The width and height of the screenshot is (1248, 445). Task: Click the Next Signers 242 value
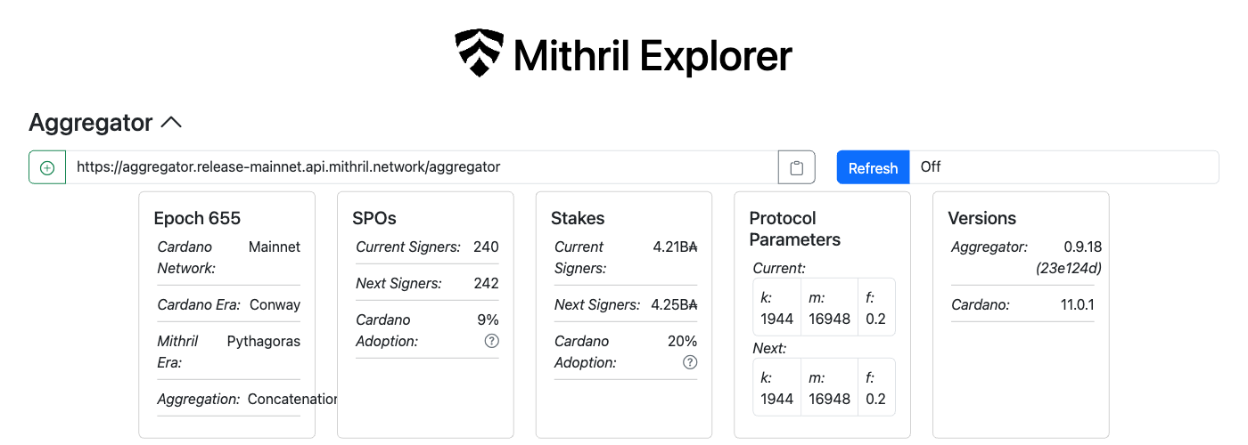click(x=486, y=283)
